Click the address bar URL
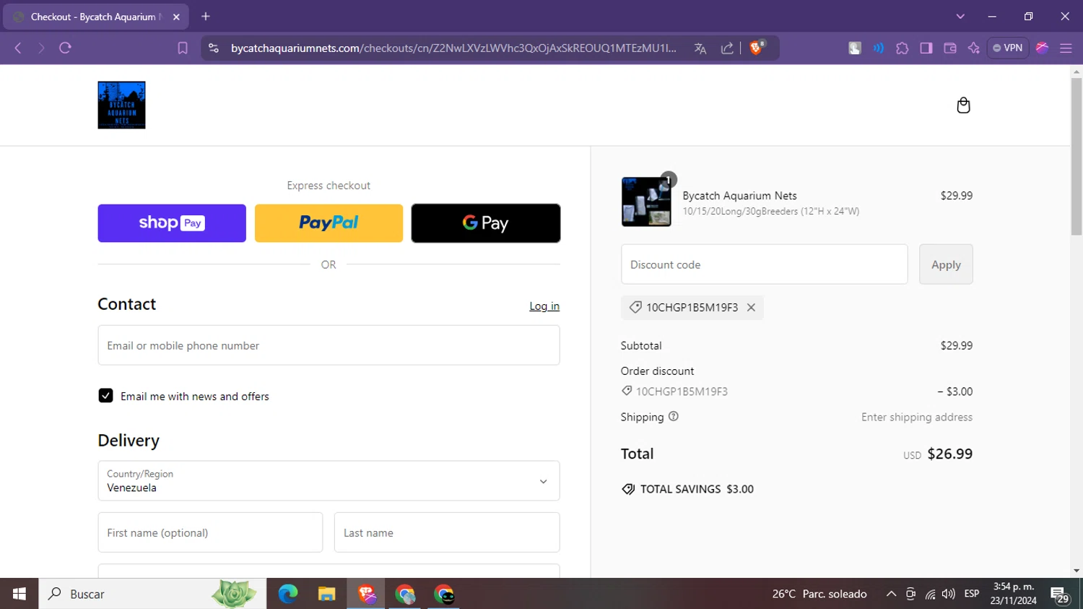 453,48
